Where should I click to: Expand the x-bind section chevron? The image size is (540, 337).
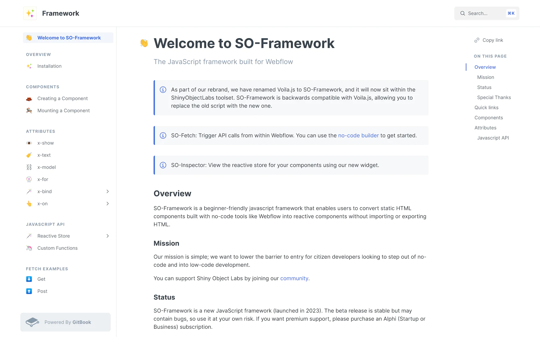(x=108, y=191)
